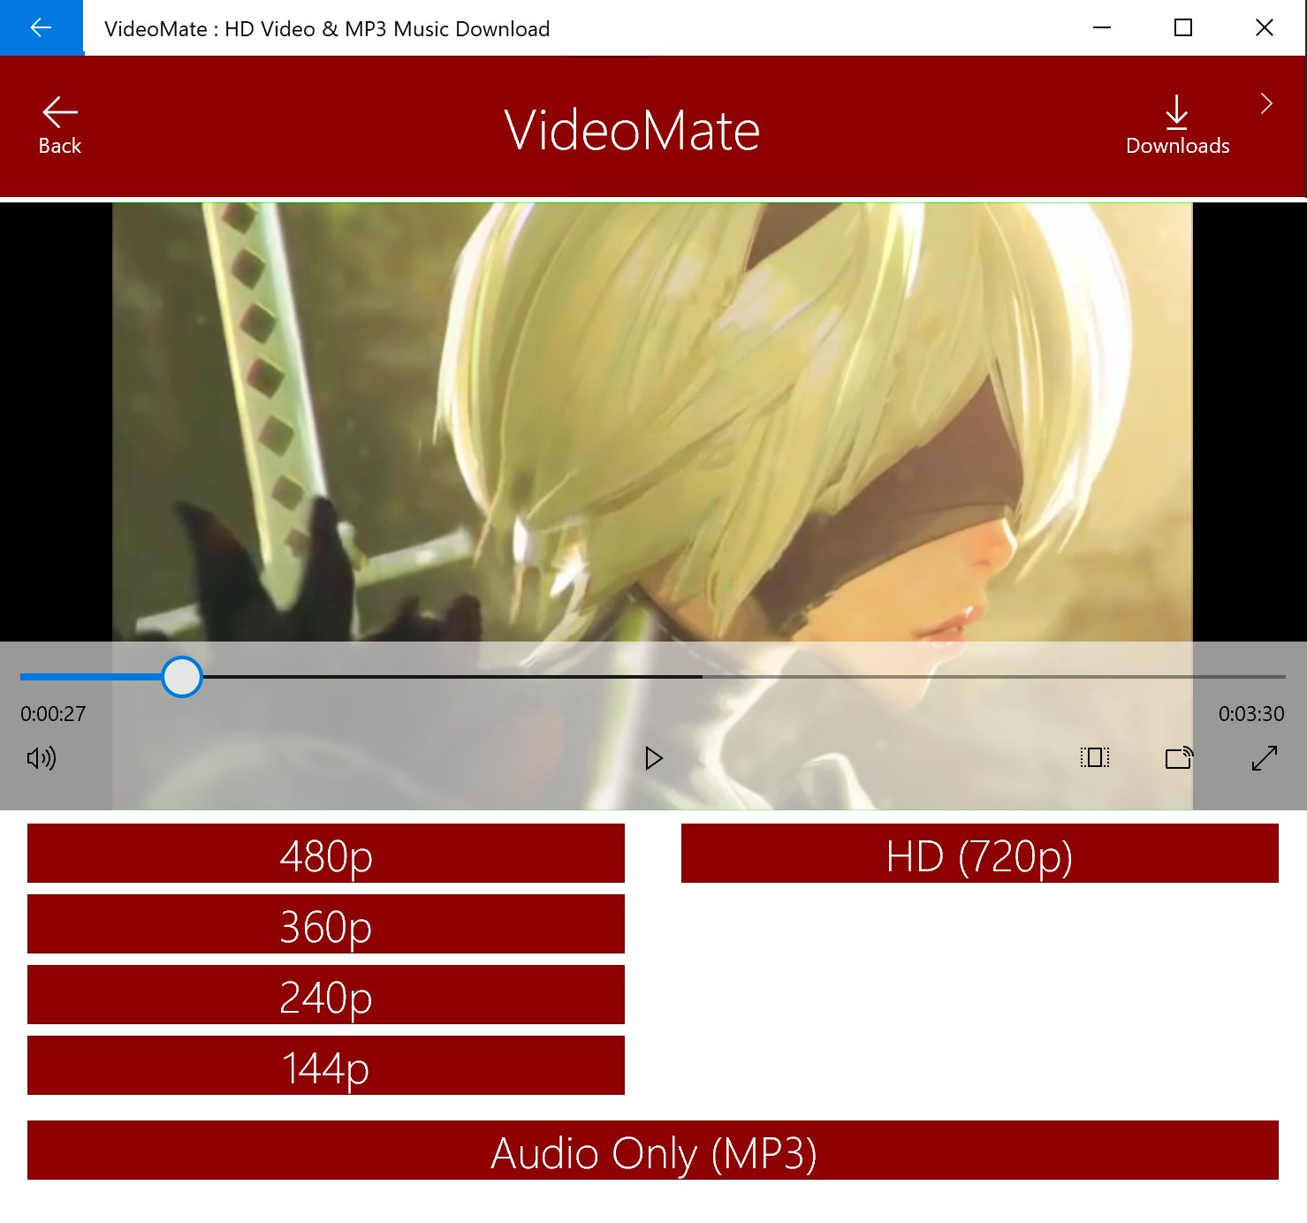Download the video in HD (720p)

(980, 854)
